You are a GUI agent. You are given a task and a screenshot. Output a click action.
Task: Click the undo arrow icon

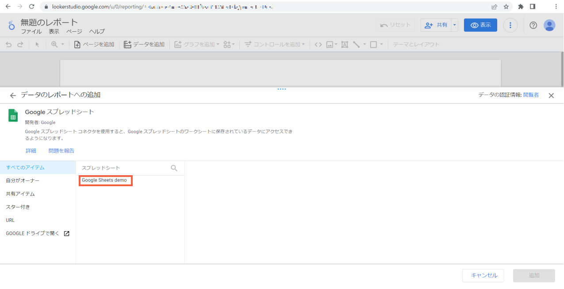8,44
